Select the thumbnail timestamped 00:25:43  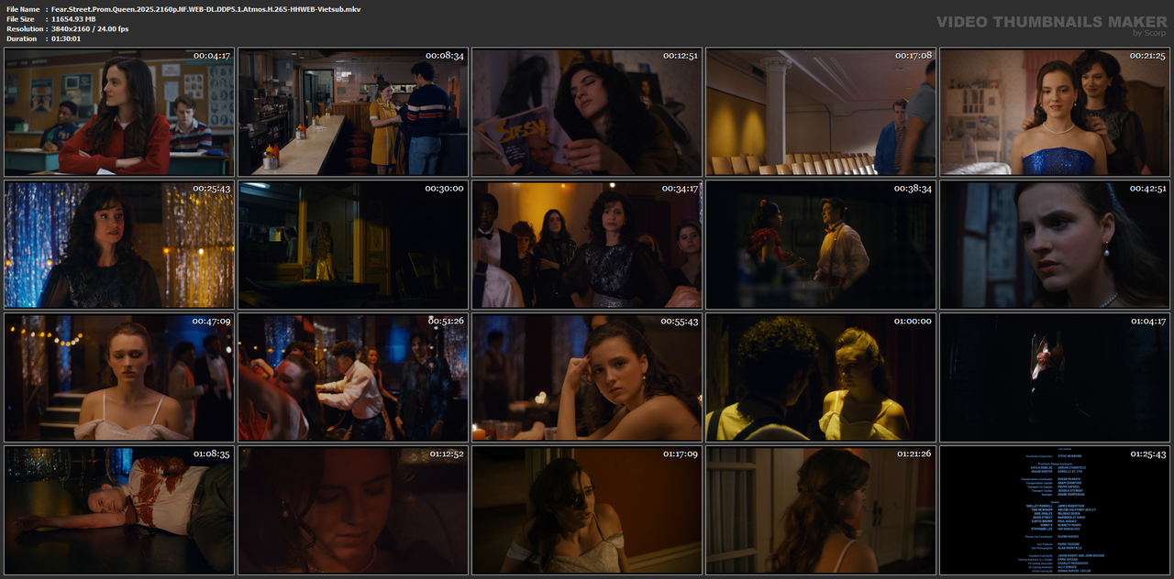(119, 245)
